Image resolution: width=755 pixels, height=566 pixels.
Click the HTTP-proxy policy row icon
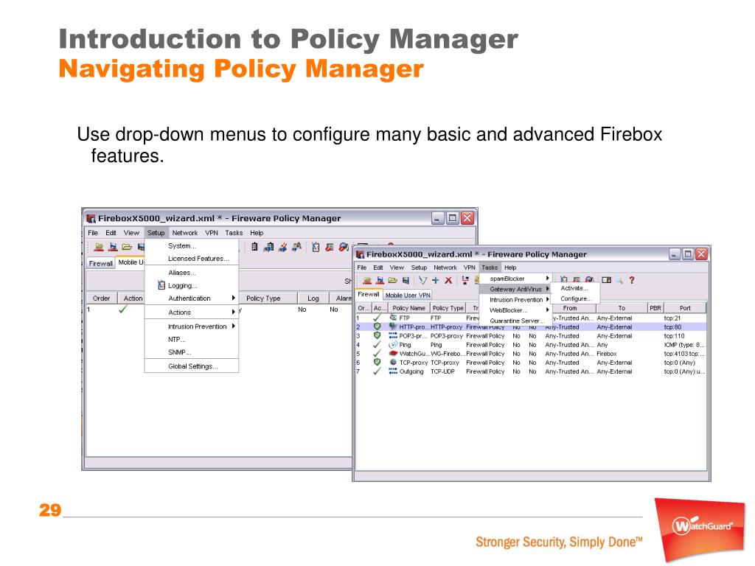tap(393, 326)
